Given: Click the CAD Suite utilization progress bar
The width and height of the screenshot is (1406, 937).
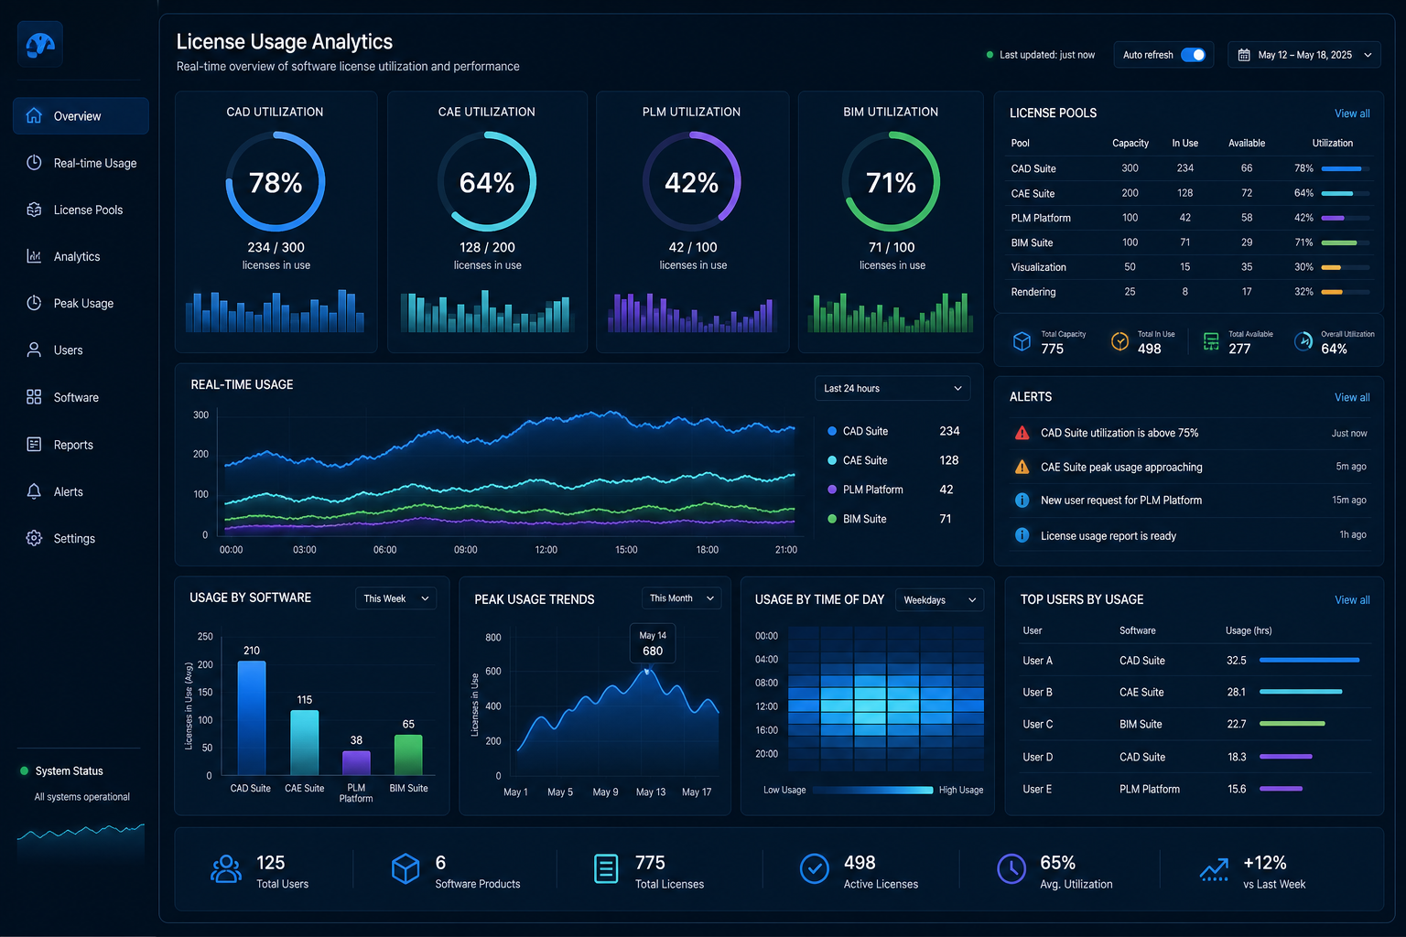Looking at the screenshot, I should [1346, 168].
